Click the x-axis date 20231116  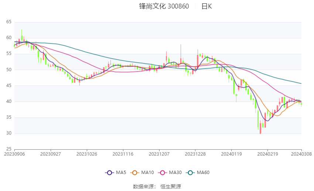point(123,154)
